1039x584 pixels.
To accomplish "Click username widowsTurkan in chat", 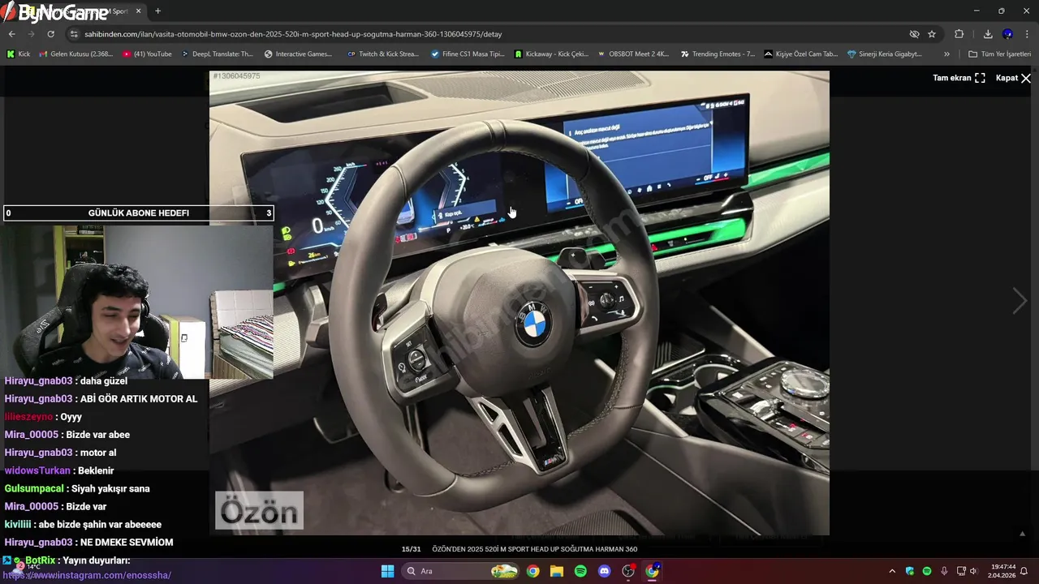I will click(37, 470).
